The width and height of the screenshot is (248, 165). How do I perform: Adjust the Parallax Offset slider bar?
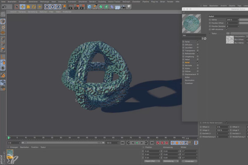pyautogui.click(x=243, y=23)
